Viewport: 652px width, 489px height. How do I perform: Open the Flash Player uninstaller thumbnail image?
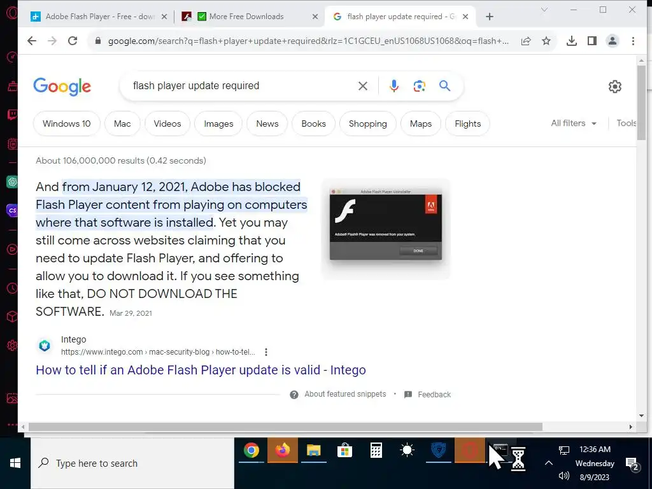click(385, 229)
